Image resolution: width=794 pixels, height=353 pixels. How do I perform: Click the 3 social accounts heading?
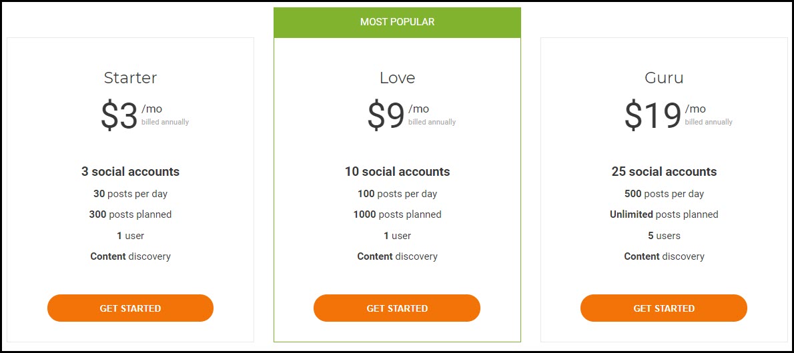(x=130, y=171)
